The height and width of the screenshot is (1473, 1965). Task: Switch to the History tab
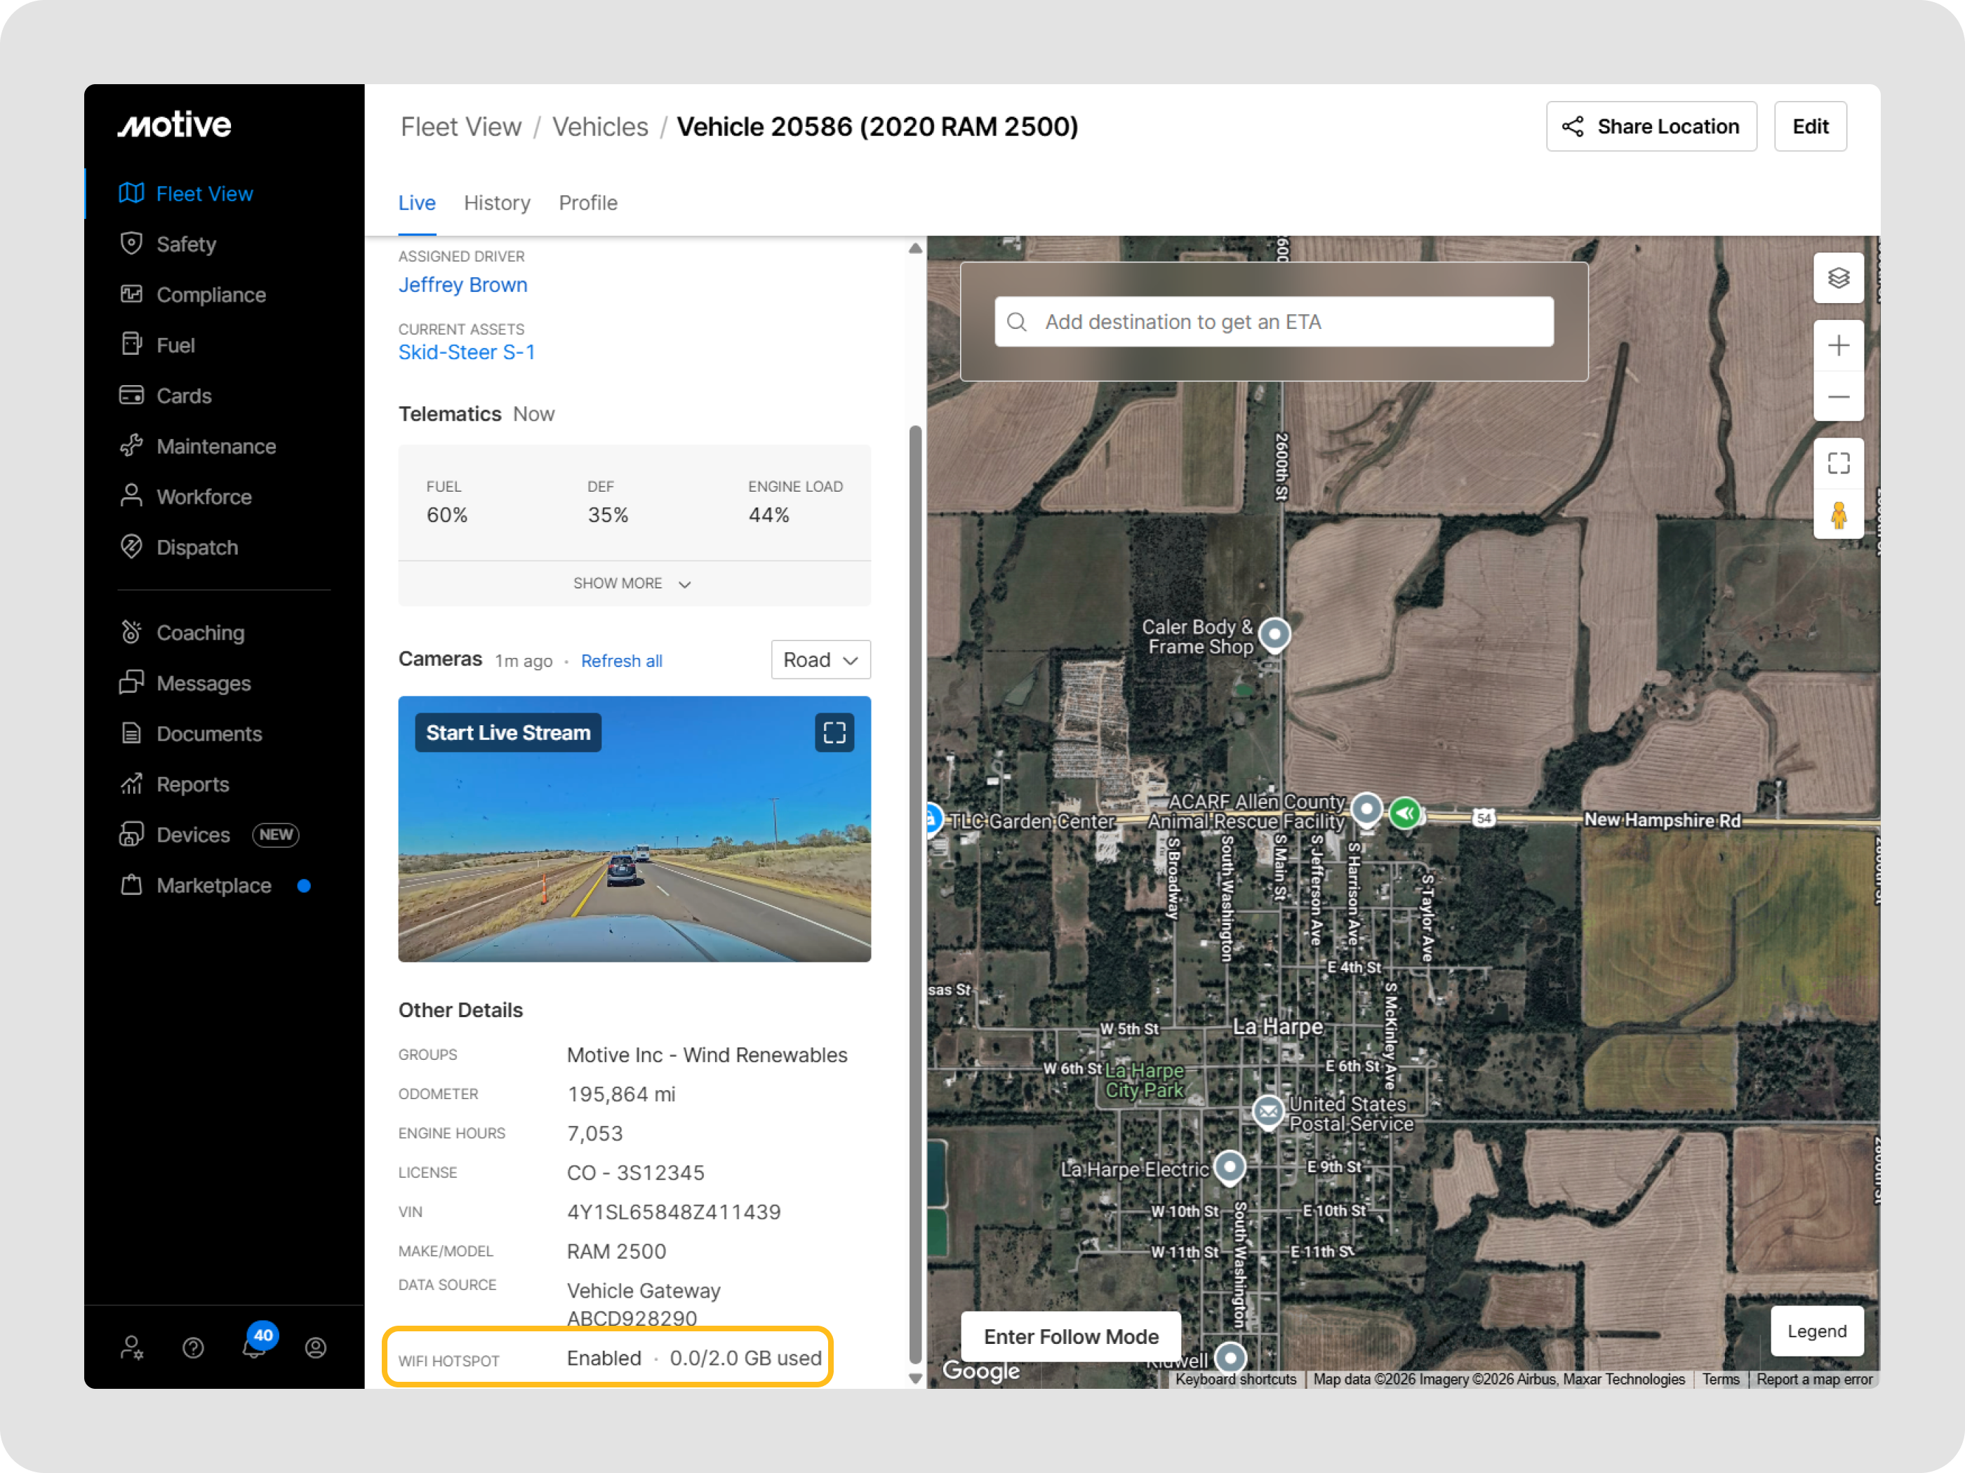497,203
